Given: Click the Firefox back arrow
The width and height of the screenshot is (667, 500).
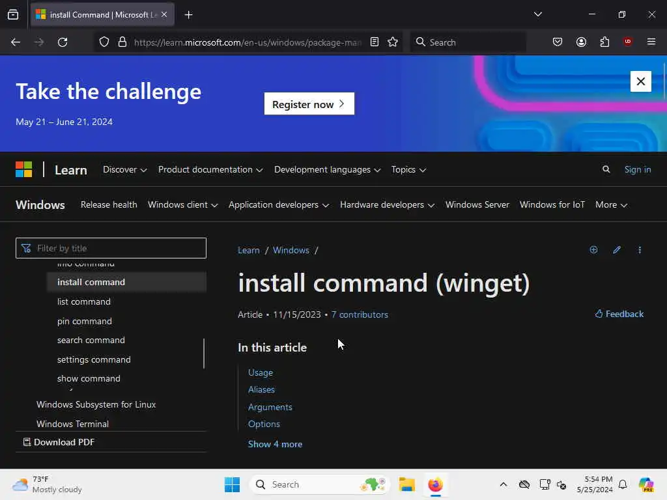Looking at the screenshot, I should tap(16, 42).
